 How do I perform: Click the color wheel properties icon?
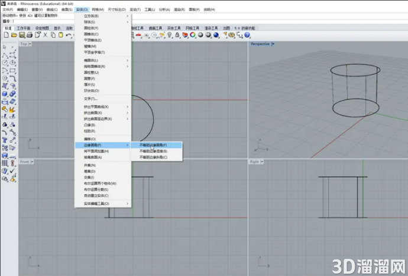[193, 35]
